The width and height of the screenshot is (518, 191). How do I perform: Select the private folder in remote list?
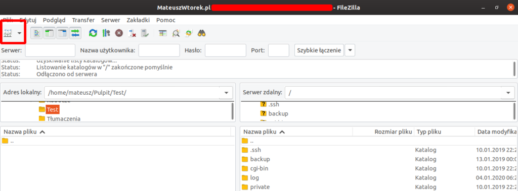tap(379, 187)
